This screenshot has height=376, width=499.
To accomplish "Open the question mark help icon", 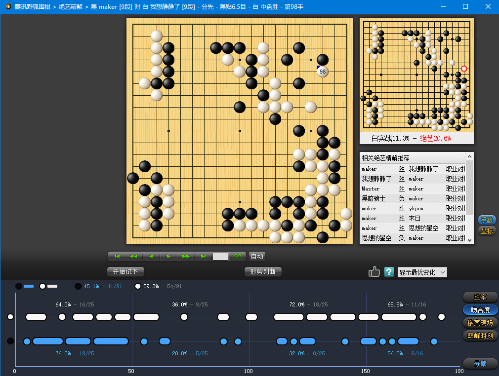I will click(389, 272).
